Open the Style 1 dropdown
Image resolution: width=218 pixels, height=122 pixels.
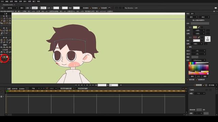[x=199, y=51]
